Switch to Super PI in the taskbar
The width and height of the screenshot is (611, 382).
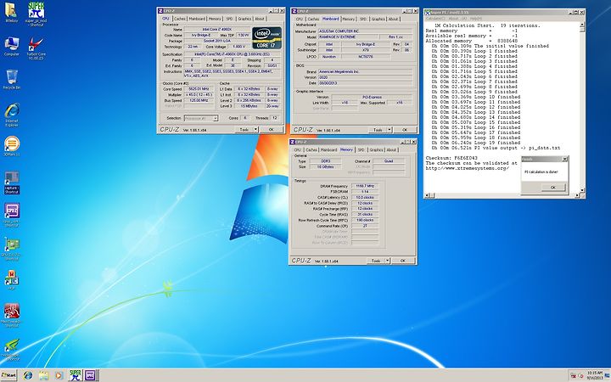[76, 375]
